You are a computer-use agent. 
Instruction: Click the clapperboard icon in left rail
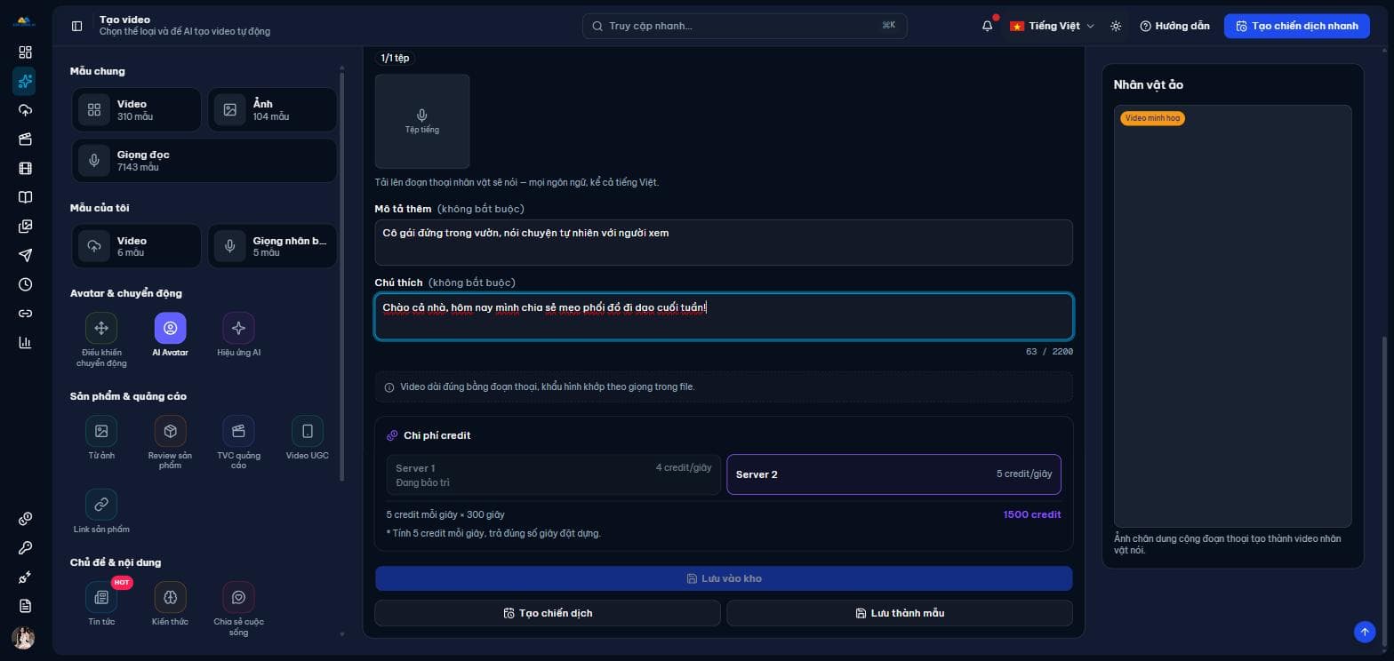(25, 139)
